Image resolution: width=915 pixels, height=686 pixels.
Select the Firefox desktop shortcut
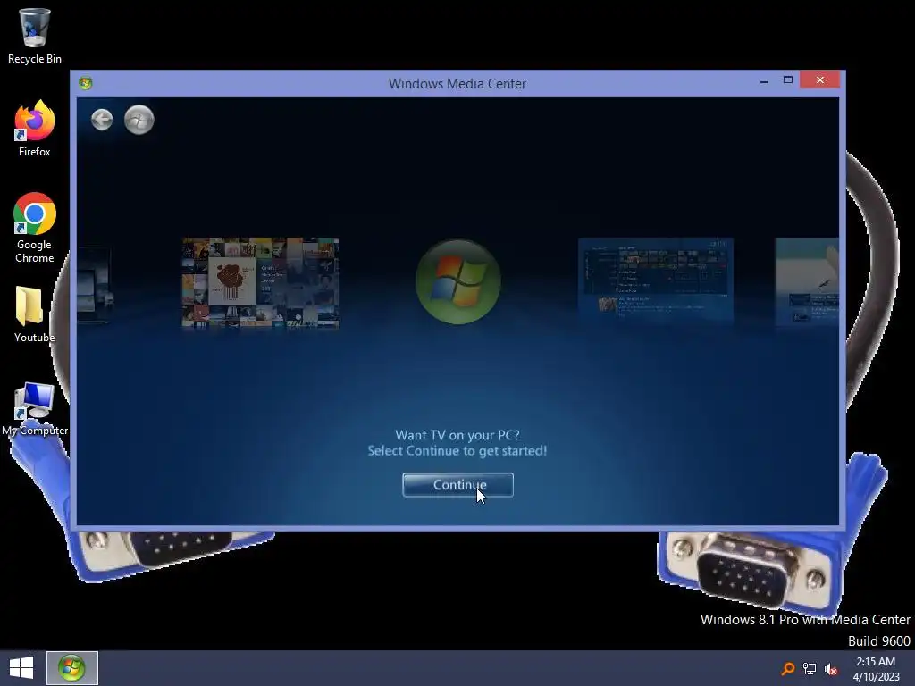pyautogui.click(x=35, y=129)
